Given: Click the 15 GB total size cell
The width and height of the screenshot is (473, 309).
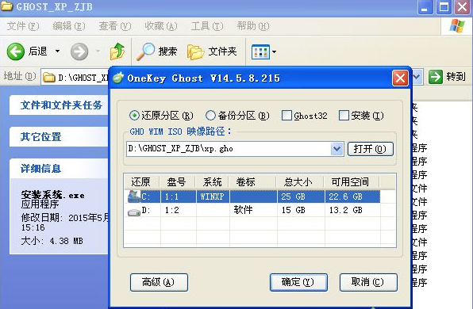Looking at the screenshot, I should point(301,210).
